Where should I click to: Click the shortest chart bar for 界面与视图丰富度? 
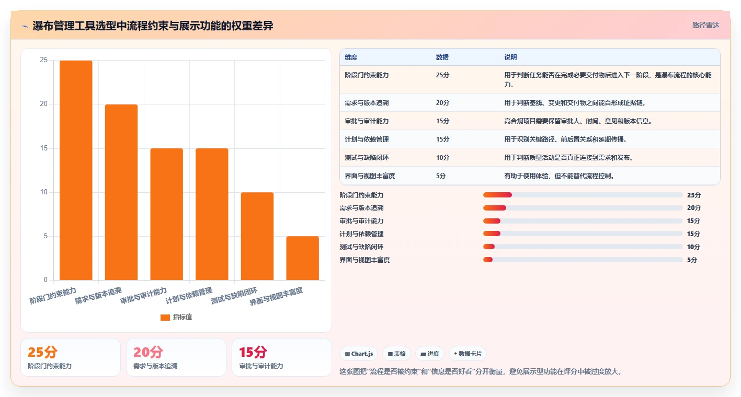tap(302, 258)
